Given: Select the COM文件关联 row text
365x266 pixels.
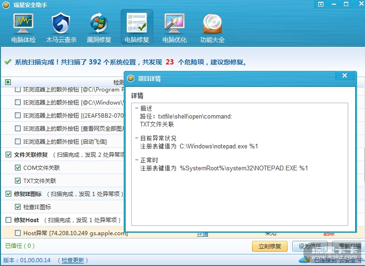Looking at the screenshot, I should [42, 168].
